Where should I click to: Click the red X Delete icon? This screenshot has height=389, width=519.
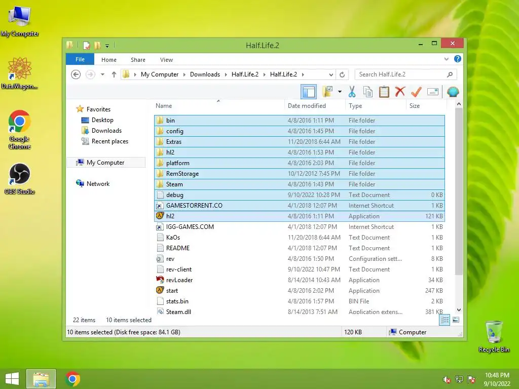pyautogui.click(x=400, y=92)
